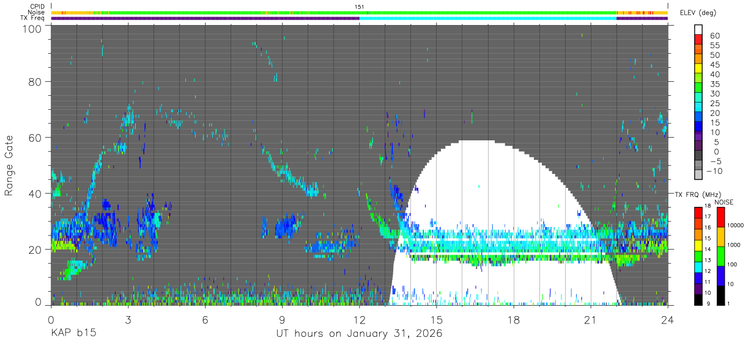Click the 6 hour tick on time axis
The height and width of the screenshot is (346, 751).
205,320
